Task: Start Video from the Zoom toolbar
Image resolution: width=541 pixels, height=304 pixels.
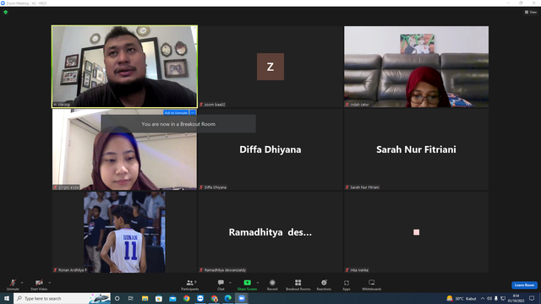Action: [x=39, y=285]
